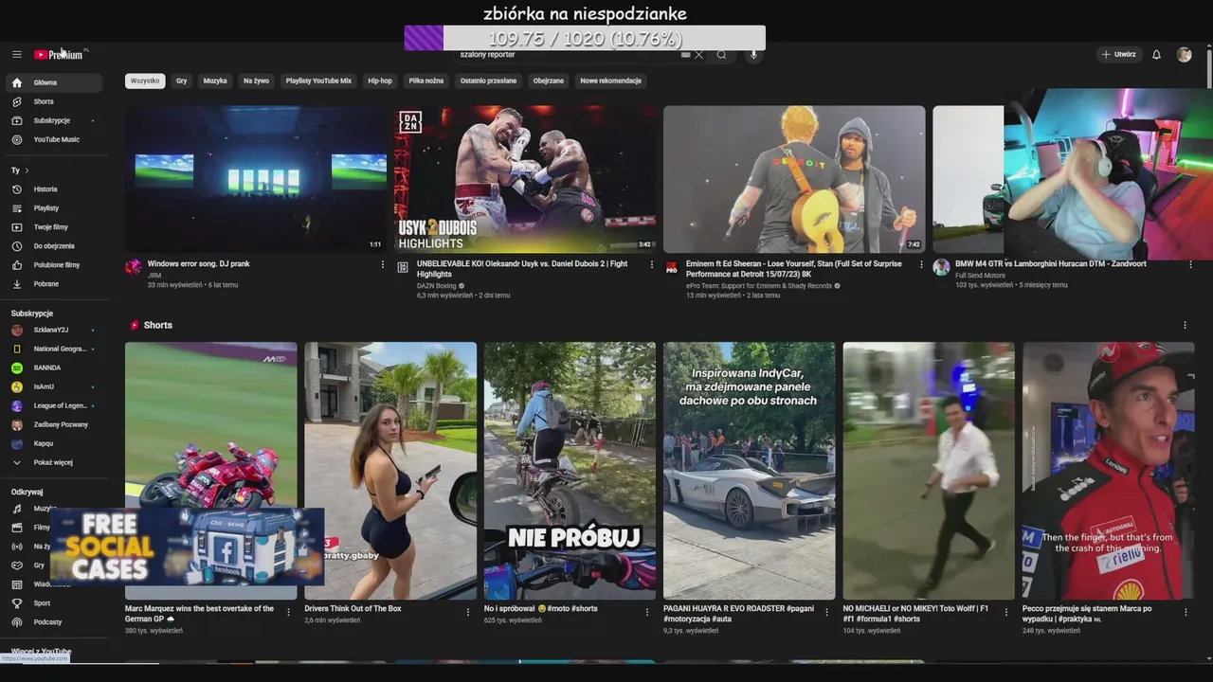Open Full Send Motors channel avatar
Viewport: 1213px width, 682px height.
[x=941, y=267]
